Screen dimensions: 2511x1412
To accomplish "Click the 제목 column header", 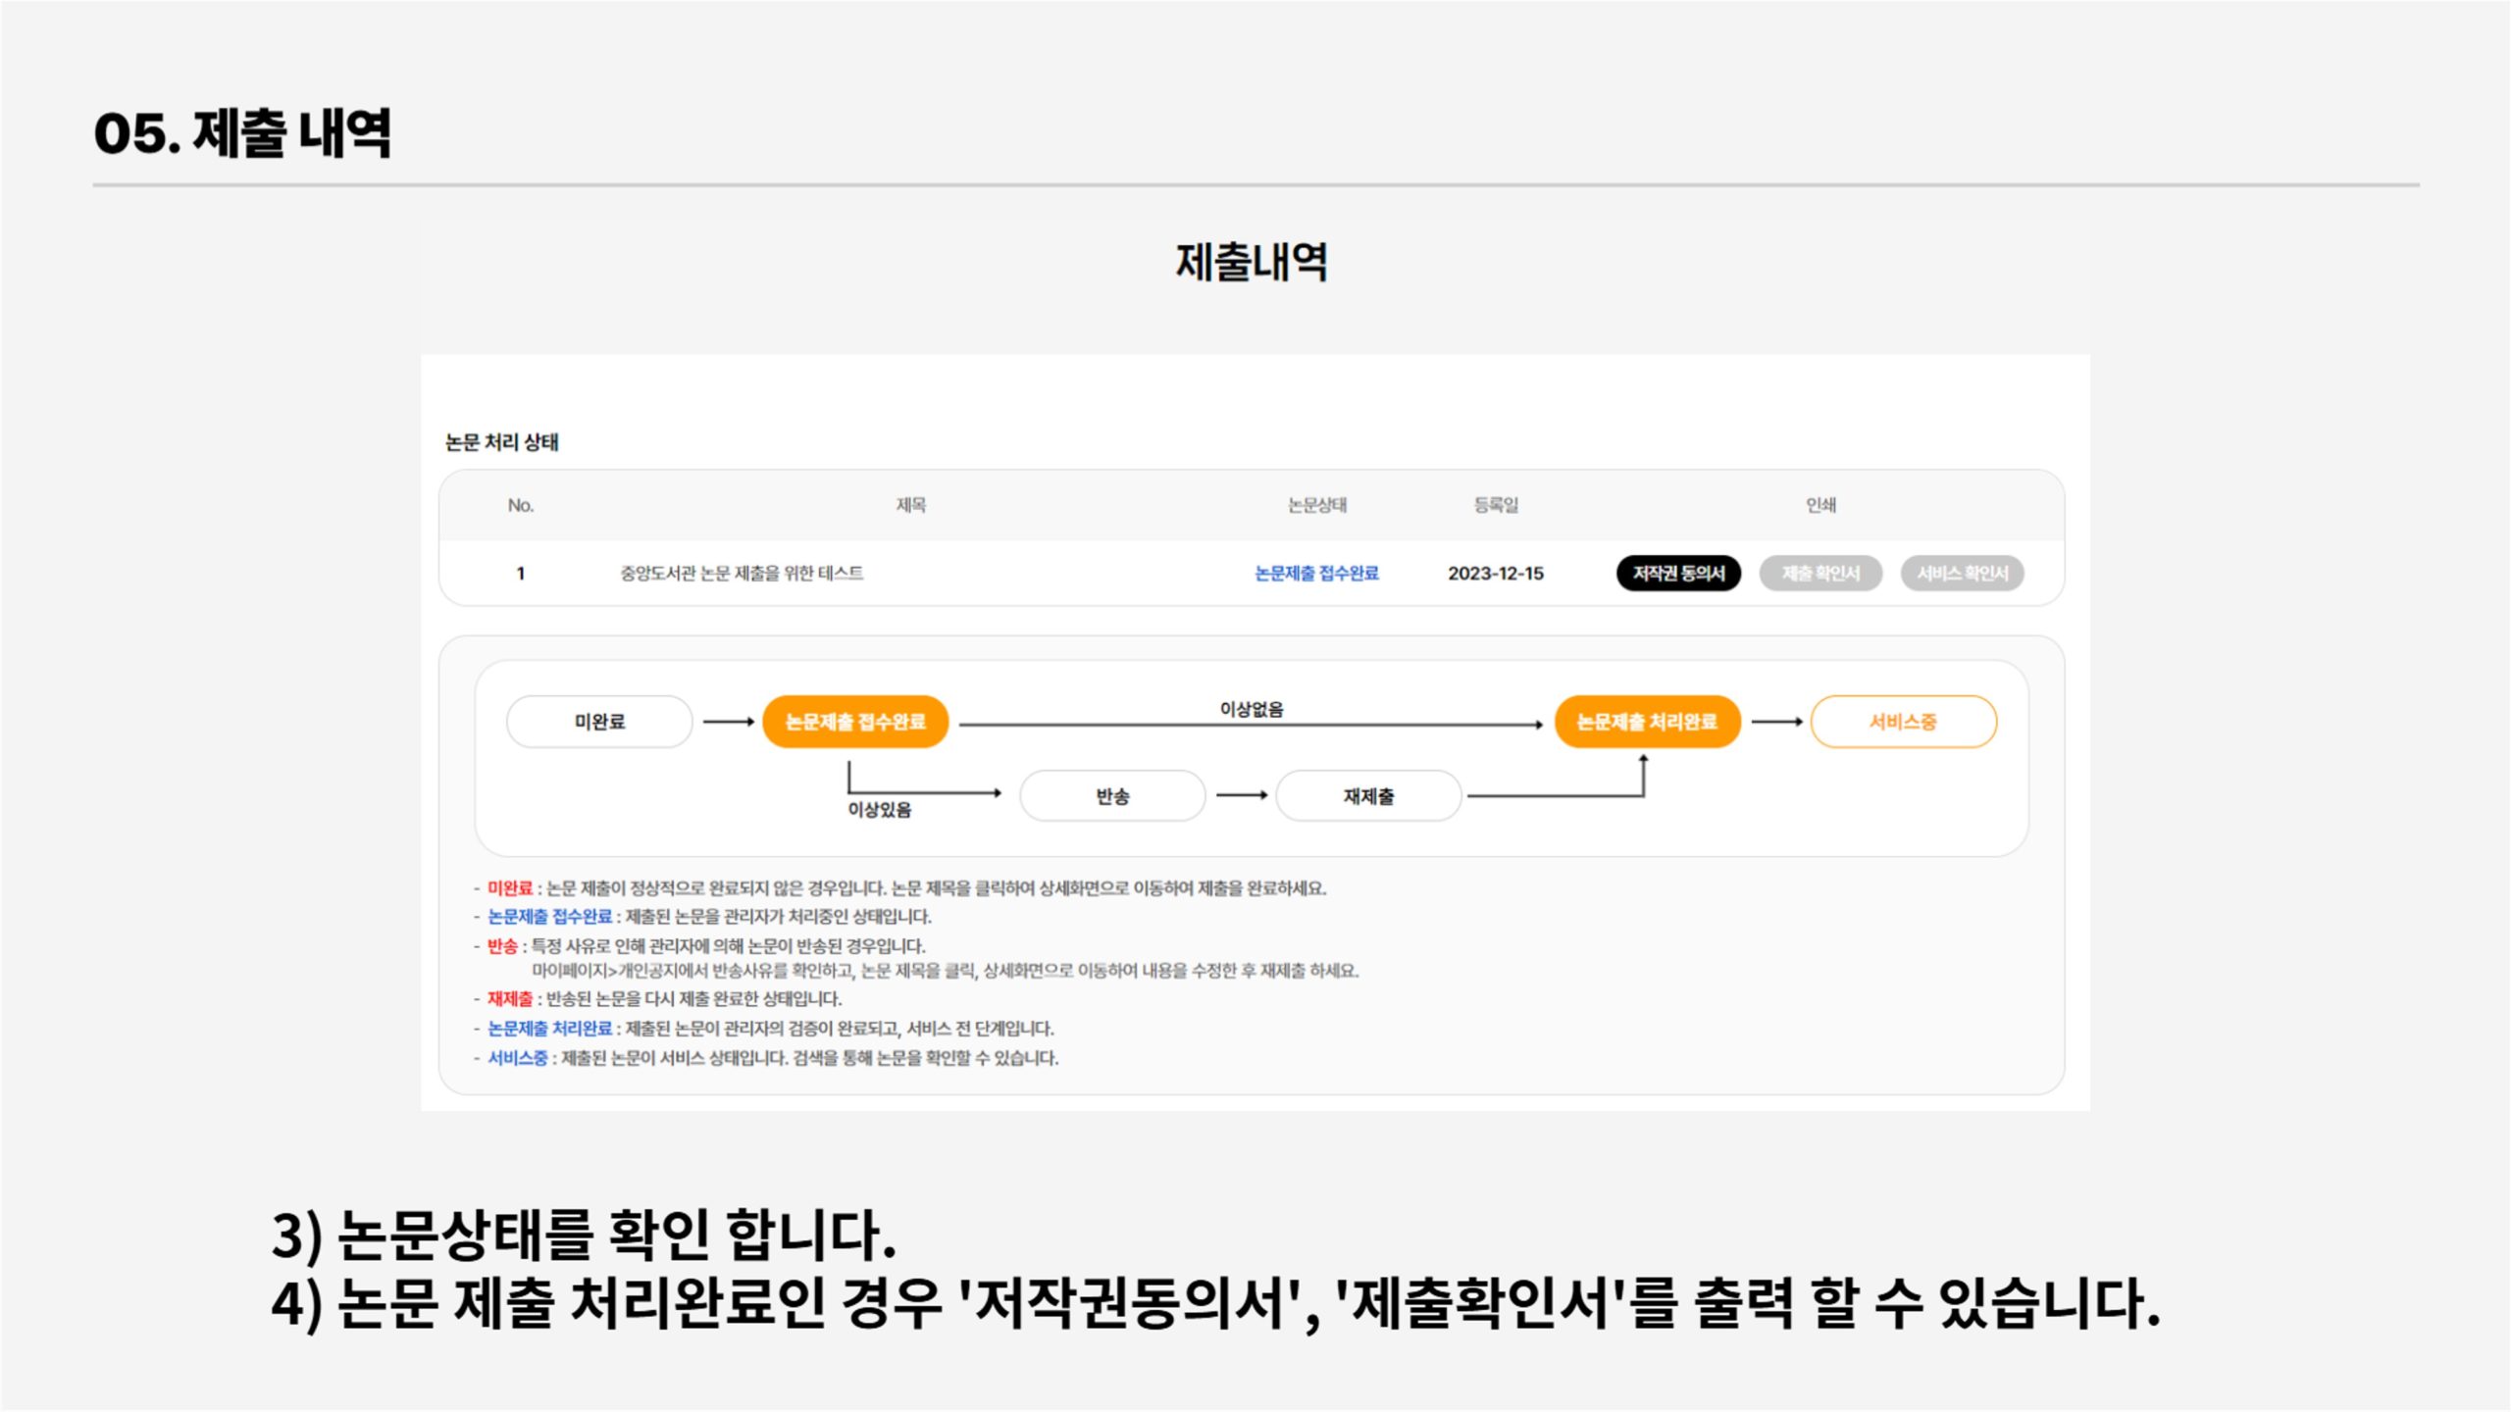I will (910, 505).
